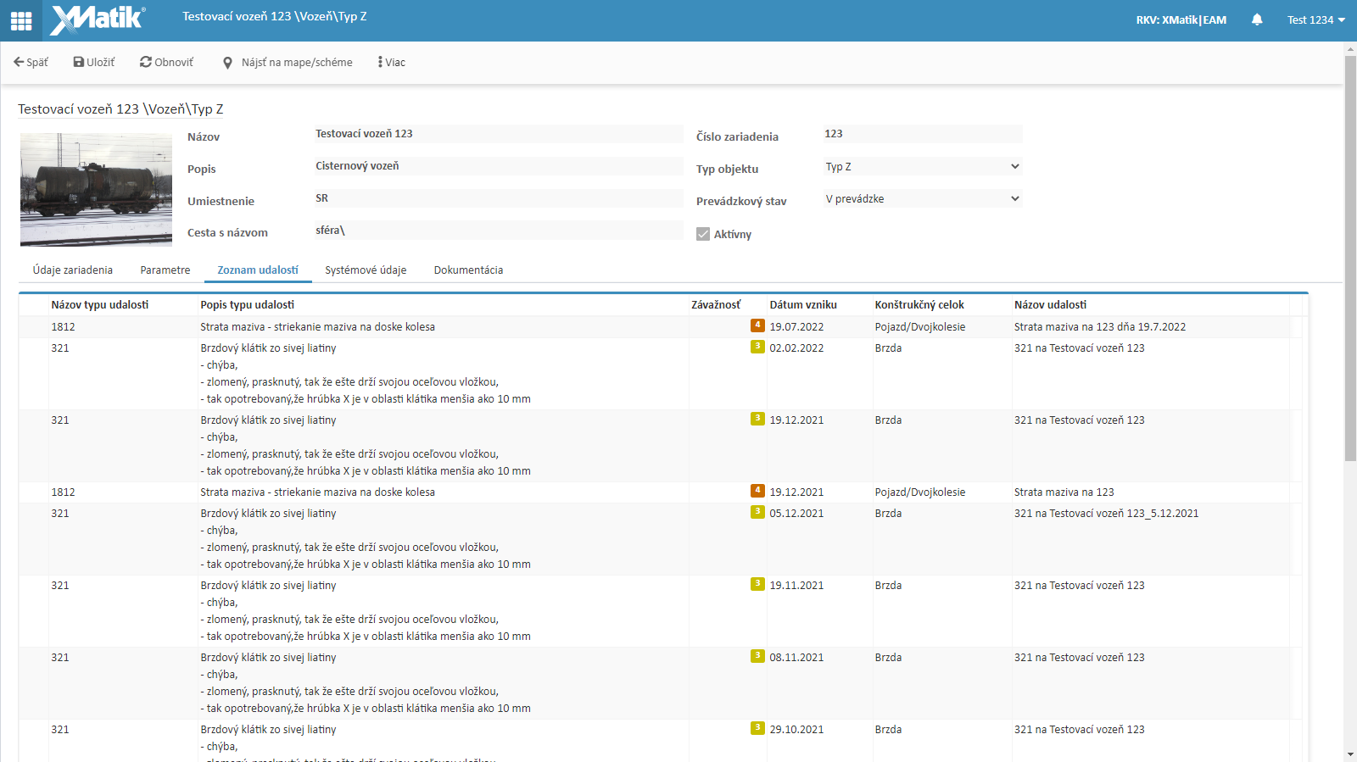This screenshot has height=762, width=1357.
Task: Open the Prevádzkový stav dropdown
Action: (922, 198)
